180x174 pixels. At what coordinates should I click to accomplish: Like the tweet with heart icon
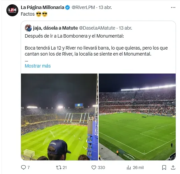(94, 168)
